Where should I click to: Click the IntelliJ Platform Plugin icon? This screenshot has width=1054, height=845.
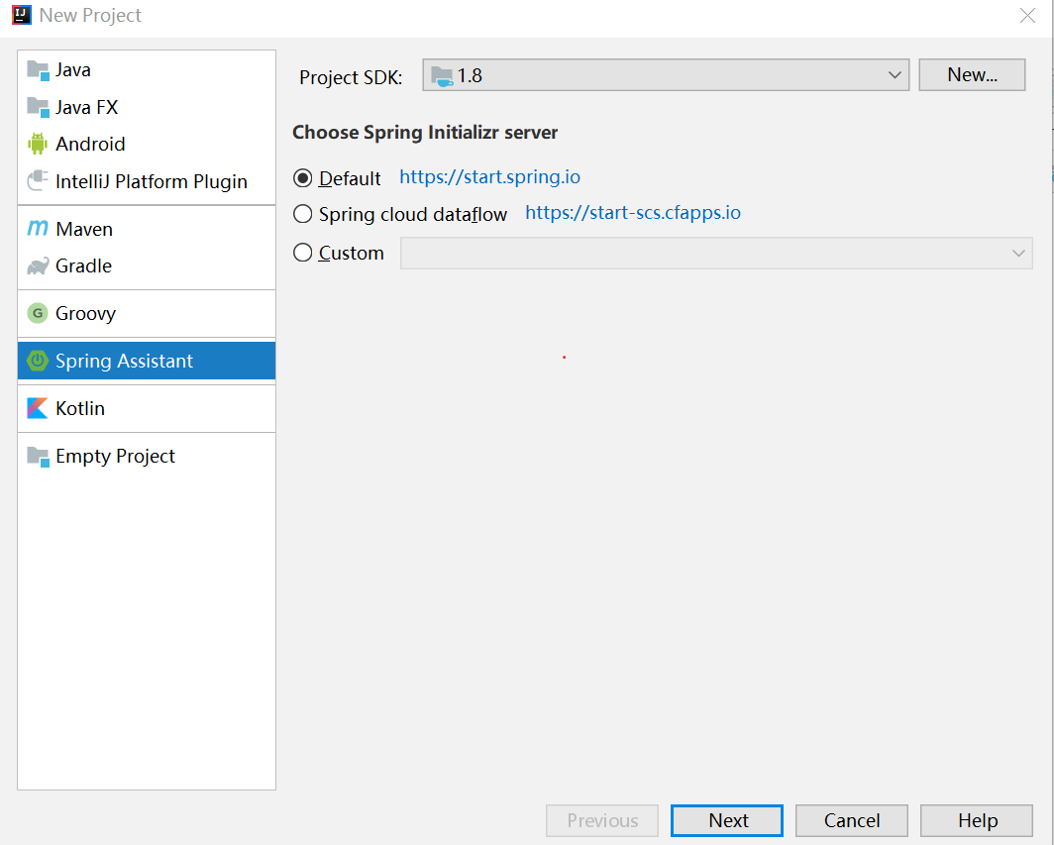pos(38,181)
